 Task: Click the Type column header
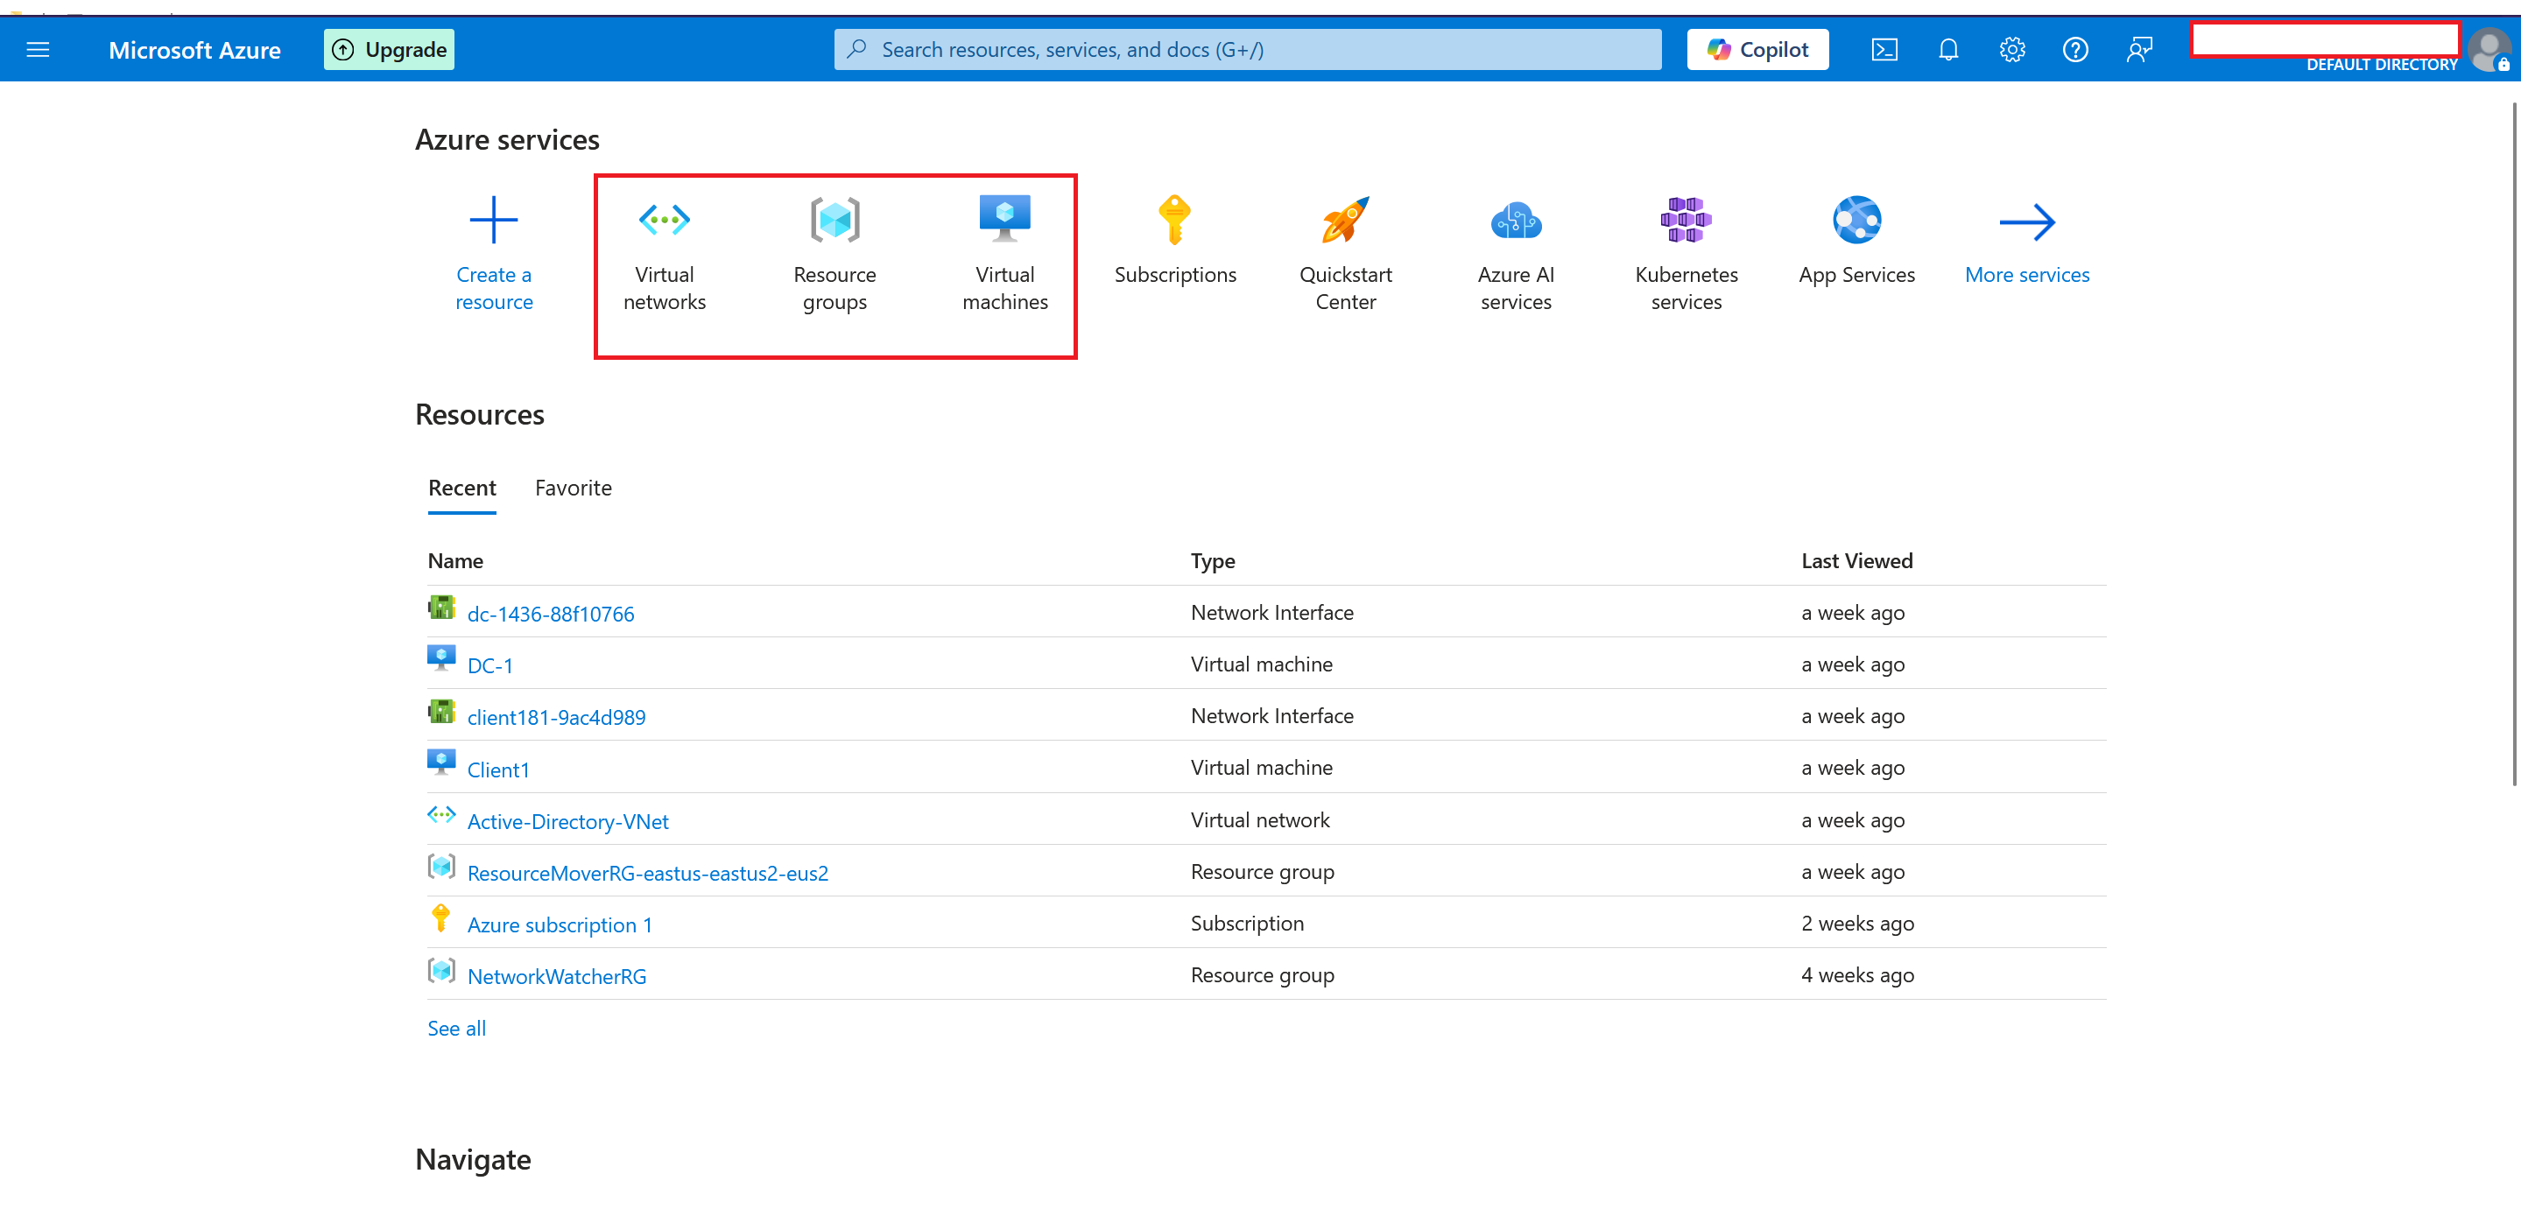pos(1213,562)
